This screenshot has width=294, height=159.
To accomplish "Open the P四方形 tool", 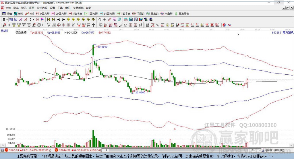I will (x=43, y=14).
